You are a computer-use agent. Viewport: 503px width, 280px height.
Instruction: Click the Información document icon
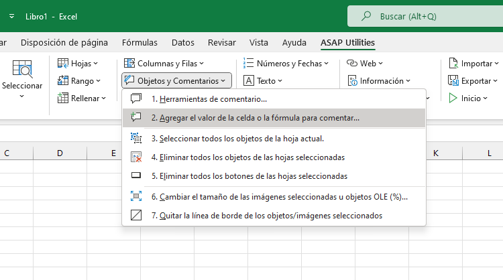[352, 81]
